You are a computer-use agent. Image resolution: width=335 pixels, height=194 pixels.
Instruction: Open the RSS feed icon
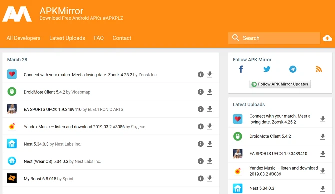coord(319,69)
